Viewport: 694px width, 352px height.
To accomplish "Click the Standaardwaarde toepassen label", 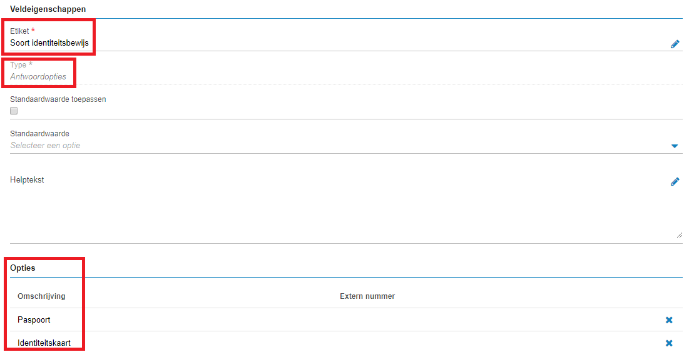I will [x=58, y=99].
